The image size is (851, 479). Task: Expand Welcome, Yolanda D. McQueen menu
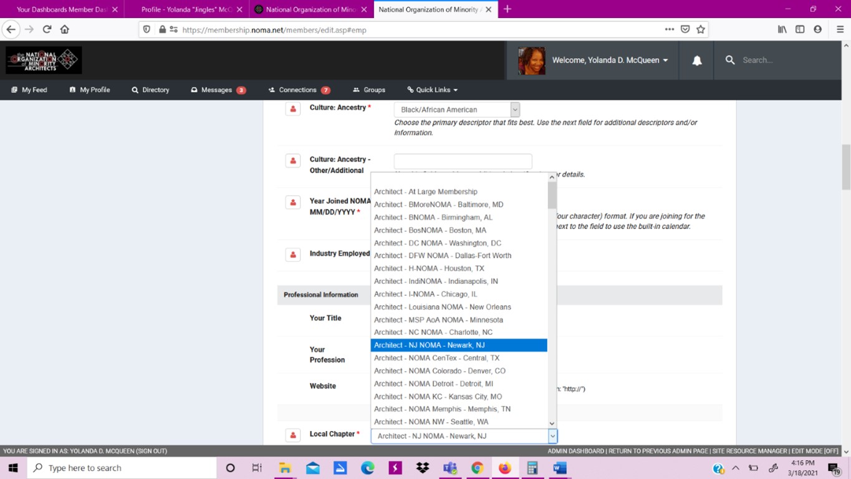click(610, 60)
